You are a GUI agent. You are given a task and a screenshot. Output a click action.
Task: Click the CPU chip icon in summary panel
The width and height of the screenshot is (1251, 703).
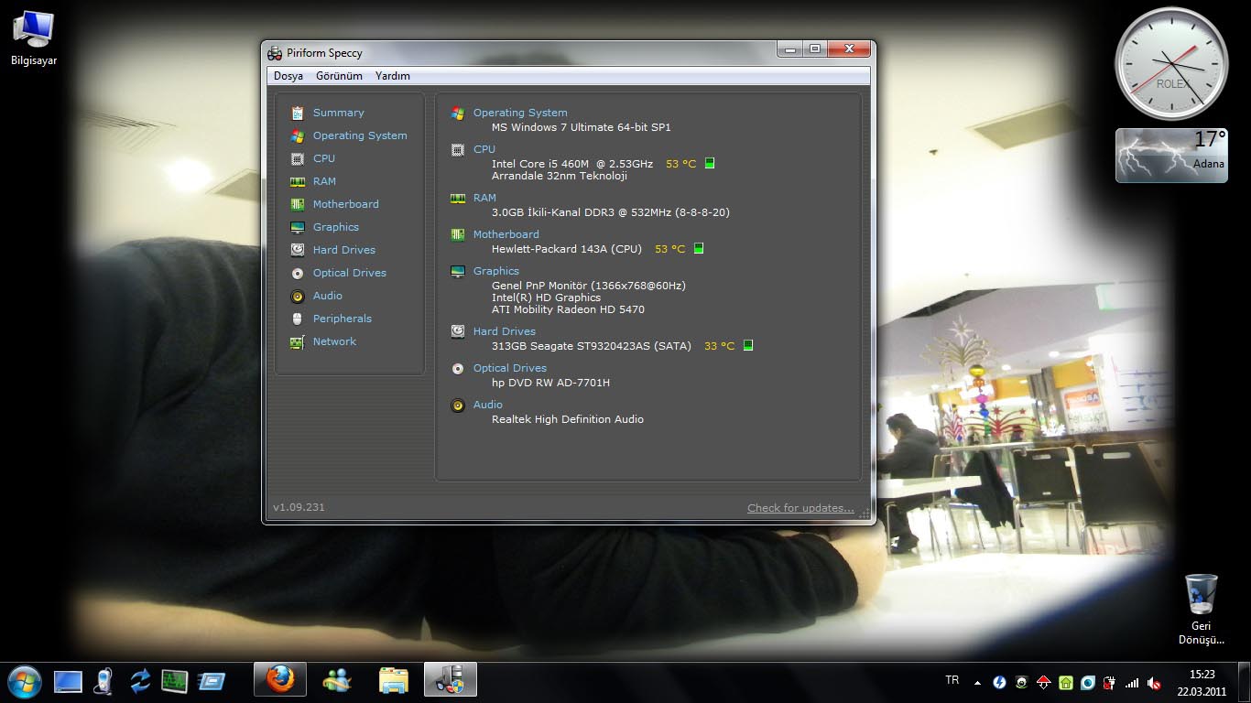click(x=458, y=149)
